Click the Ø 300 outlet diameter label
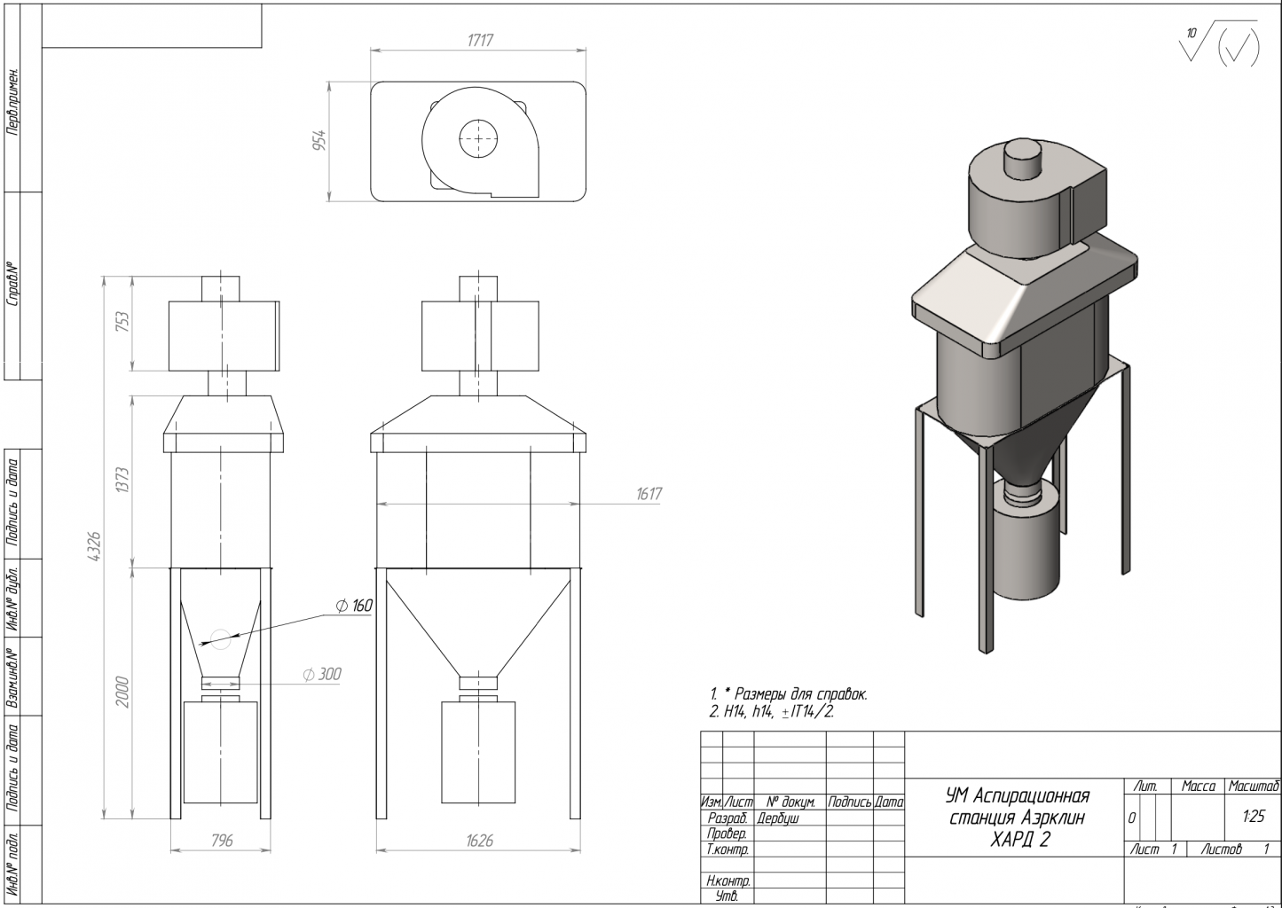1282x908 pixels. (321, 675)
